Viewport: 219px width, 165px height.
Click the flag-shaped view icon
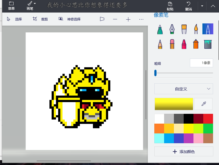point(102,19)
